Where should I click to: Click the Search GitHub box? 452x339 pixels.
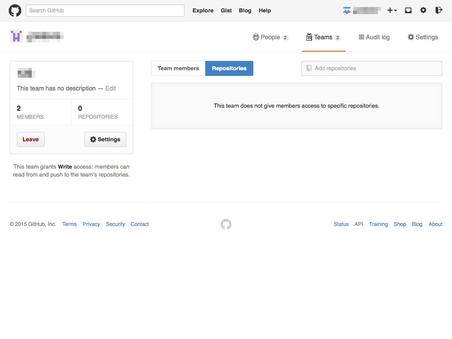tap(105, 11)
